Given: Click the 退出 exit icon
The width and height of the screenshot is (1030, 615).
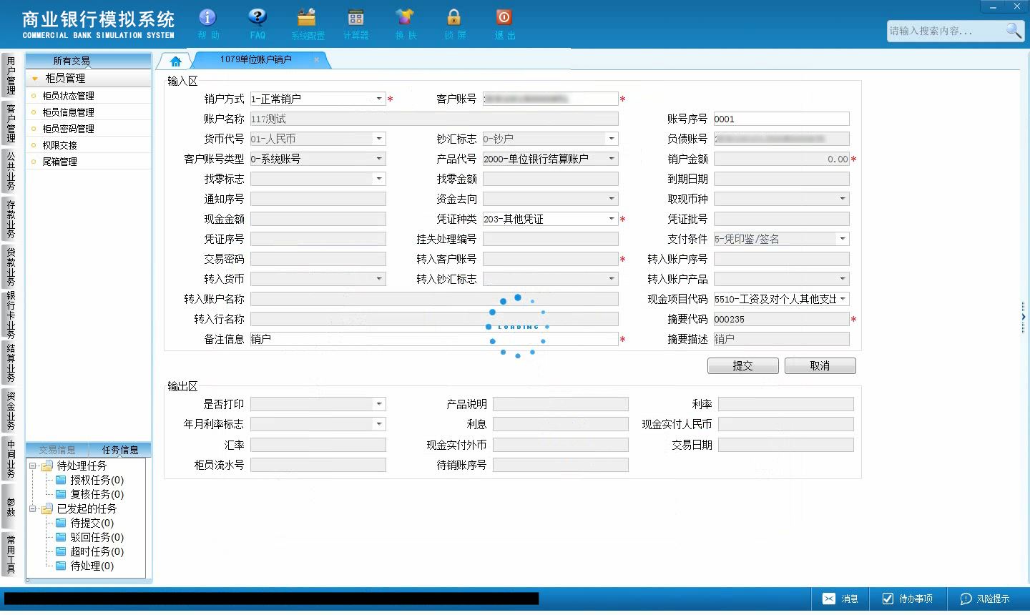Looking at the screenshot, I should click(x=504, y=24).
